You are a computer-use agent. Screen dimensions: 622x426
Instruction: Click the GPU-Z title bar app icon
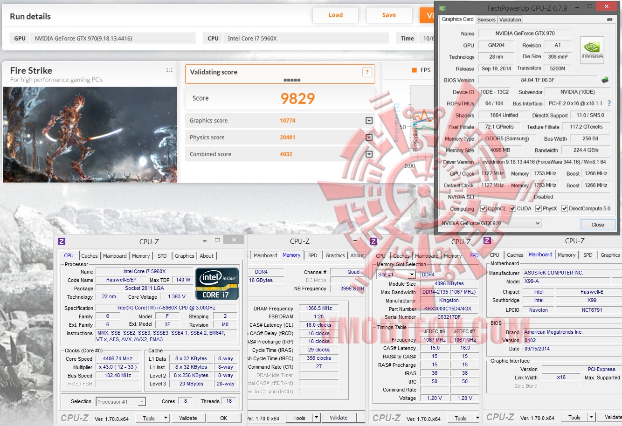[442, 8]
